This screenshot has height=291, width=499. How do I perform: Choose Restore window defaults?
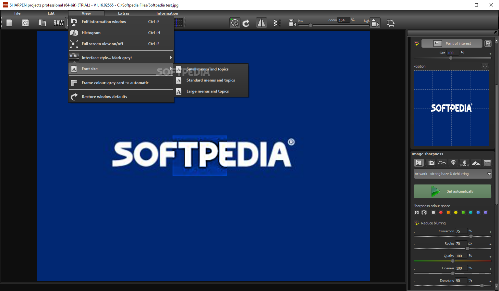pos(121,97)
